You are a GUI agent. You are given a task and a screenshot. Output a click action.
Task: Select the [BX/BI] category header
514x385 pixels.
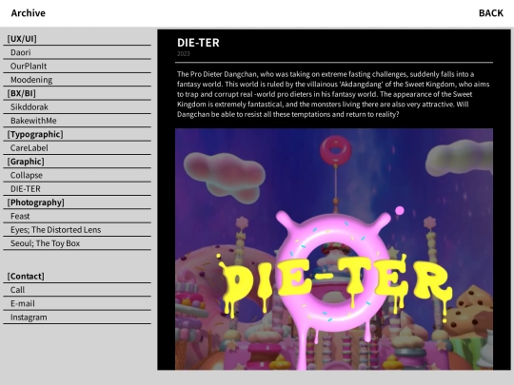pos(21,93)
